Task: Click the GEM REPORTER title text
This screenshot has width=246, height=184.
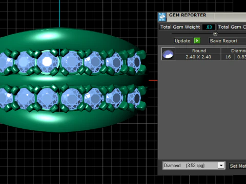Action: click(x=188, y=15)
